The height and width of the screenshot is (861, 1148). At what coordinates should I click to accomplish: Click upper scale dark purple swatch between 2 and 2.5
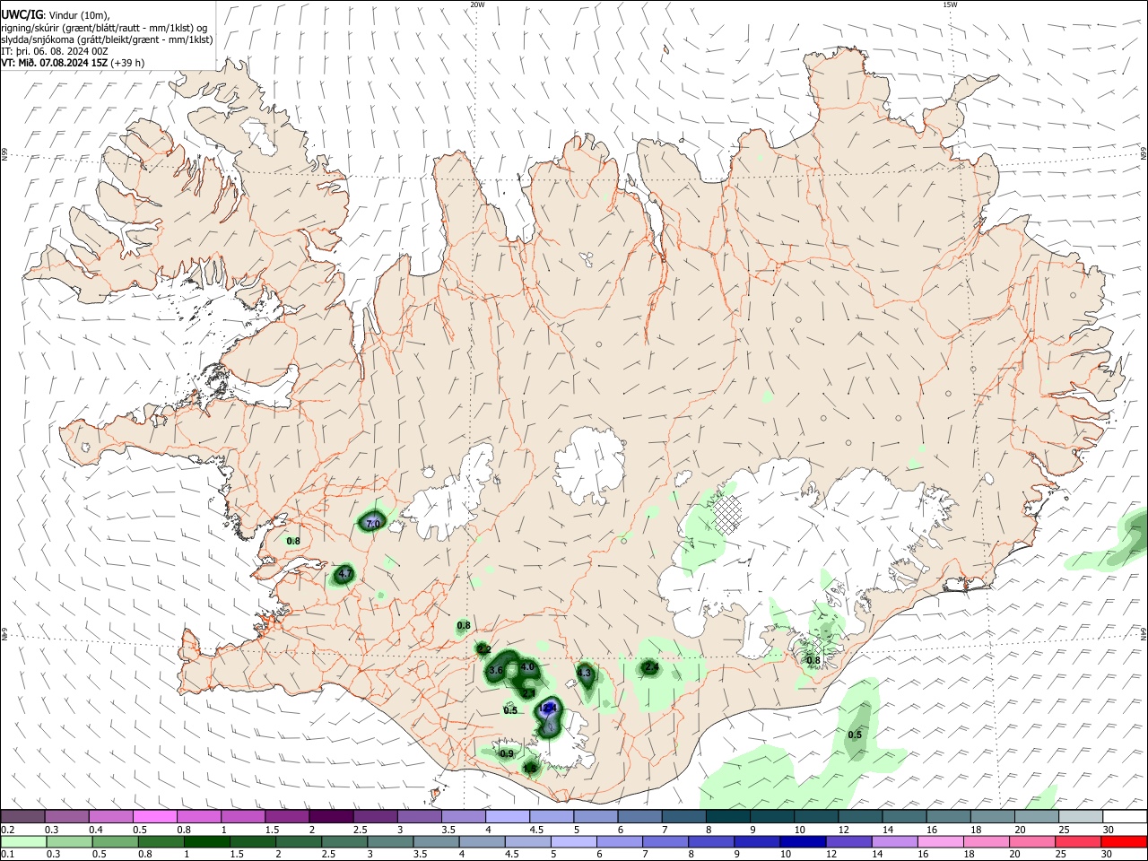coord(331,816)
